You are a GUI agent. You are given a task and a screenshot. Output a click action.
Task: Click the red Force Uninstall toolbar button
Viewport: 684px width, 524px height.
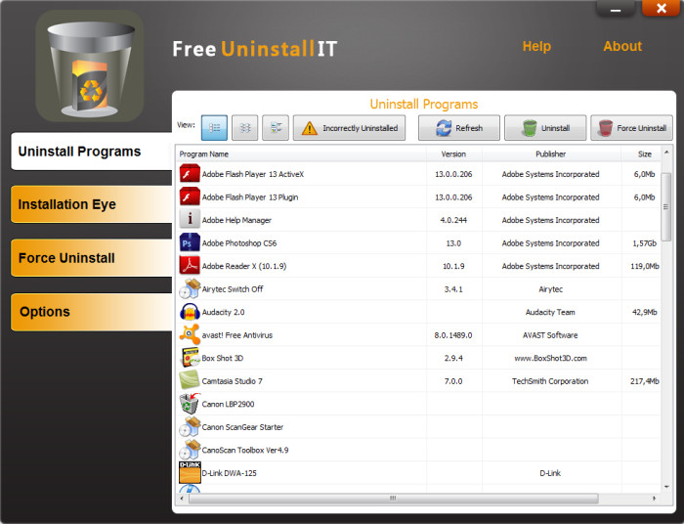tap(631, 128)
